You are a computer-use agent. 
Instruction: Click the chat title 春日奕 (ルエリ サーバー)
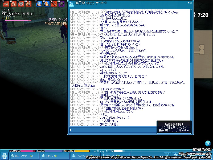(x=91, y=3)
